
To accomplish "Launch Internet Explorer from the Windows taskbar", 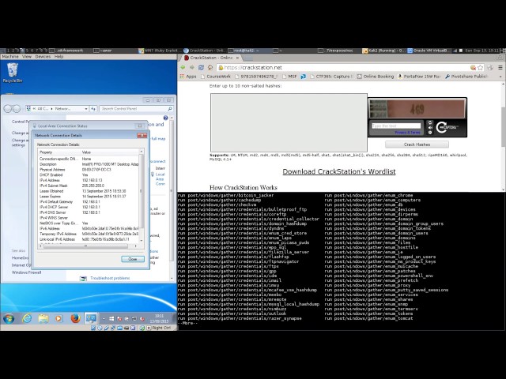I will click(x=27, y=318).
